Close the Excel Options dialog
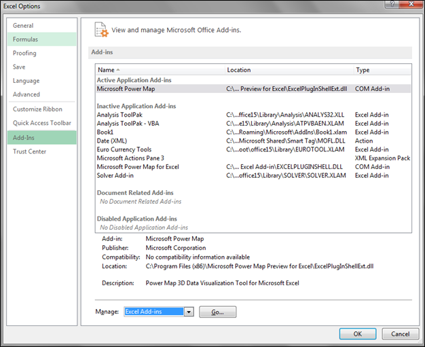This screenshot has width=425, height=347. [411, 4]
